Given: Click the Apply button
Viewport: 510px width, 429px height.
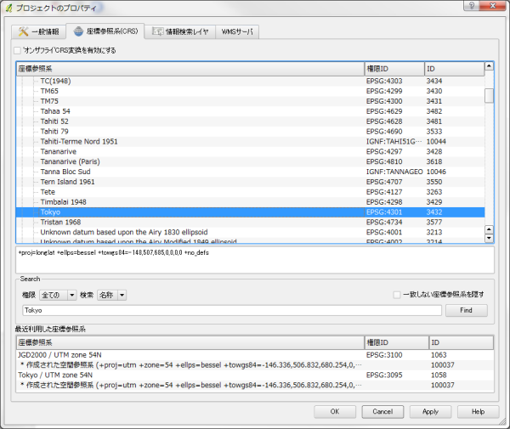Looking at the screenshot, I should coord(430,412).
